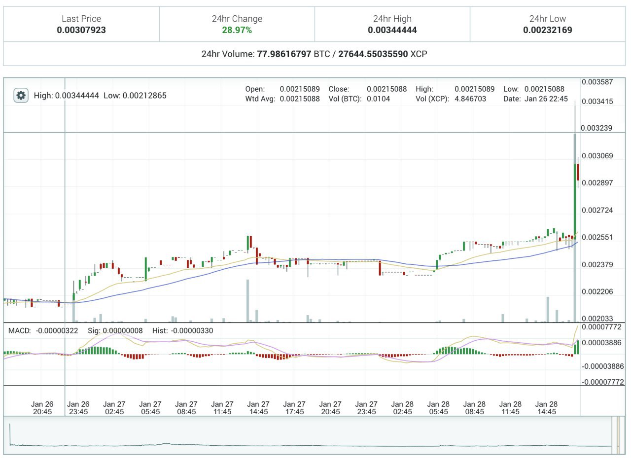Click the -0.00003886 MACD axis label
631x466 pixels.
tap(602, 366)
